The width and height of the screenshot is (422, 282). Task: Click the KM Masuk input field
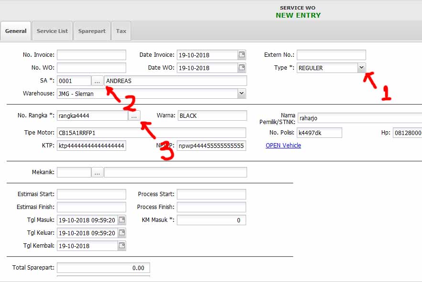pyautogui.click(x=211, y=220)
